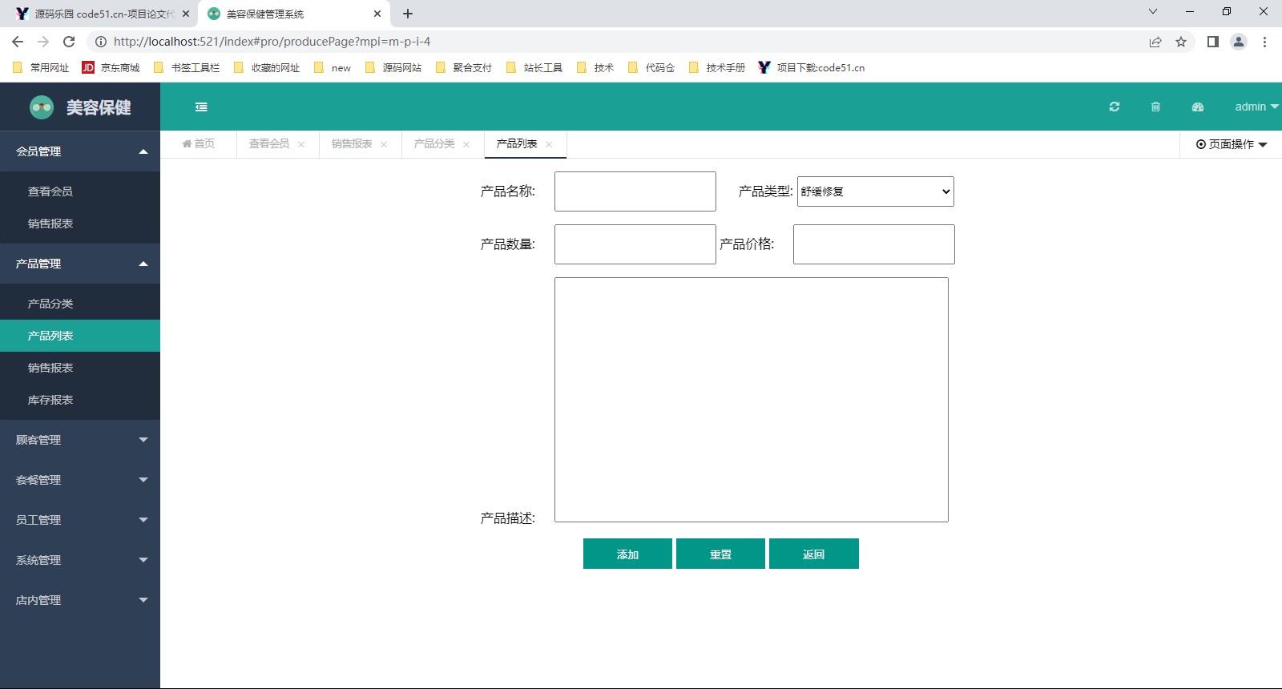Open 产品列表 in sidebar
The width and height of the screenshot is (1282, 689).
(x=80, y=336)
